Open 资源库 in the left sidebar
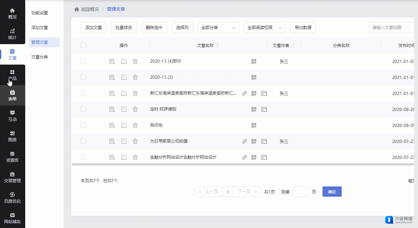The width and height of the screenshot is (418, 228). 12,157
